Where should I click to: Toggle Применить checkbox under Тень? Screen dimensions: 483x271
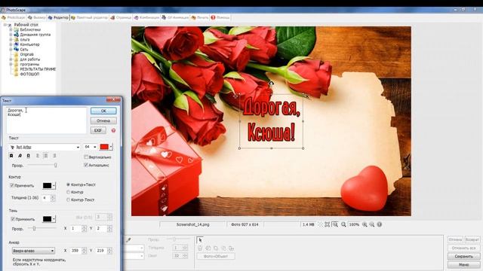[x=13, y=219]
